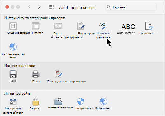Click the Търсене search field
Image resolution: width=165 pixels, height=116 pixels.
[x=131, y=7]
